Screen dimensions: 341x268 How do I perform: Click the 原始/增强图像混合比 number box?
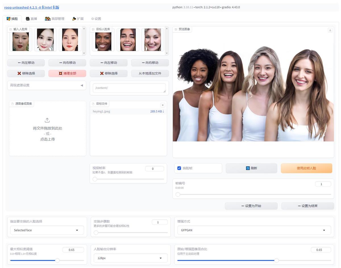[321, 250]
